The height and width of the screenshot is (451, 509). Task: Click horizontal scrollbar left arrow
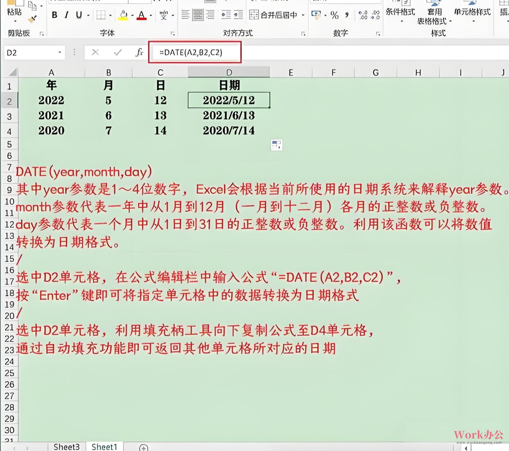(466, 448)
